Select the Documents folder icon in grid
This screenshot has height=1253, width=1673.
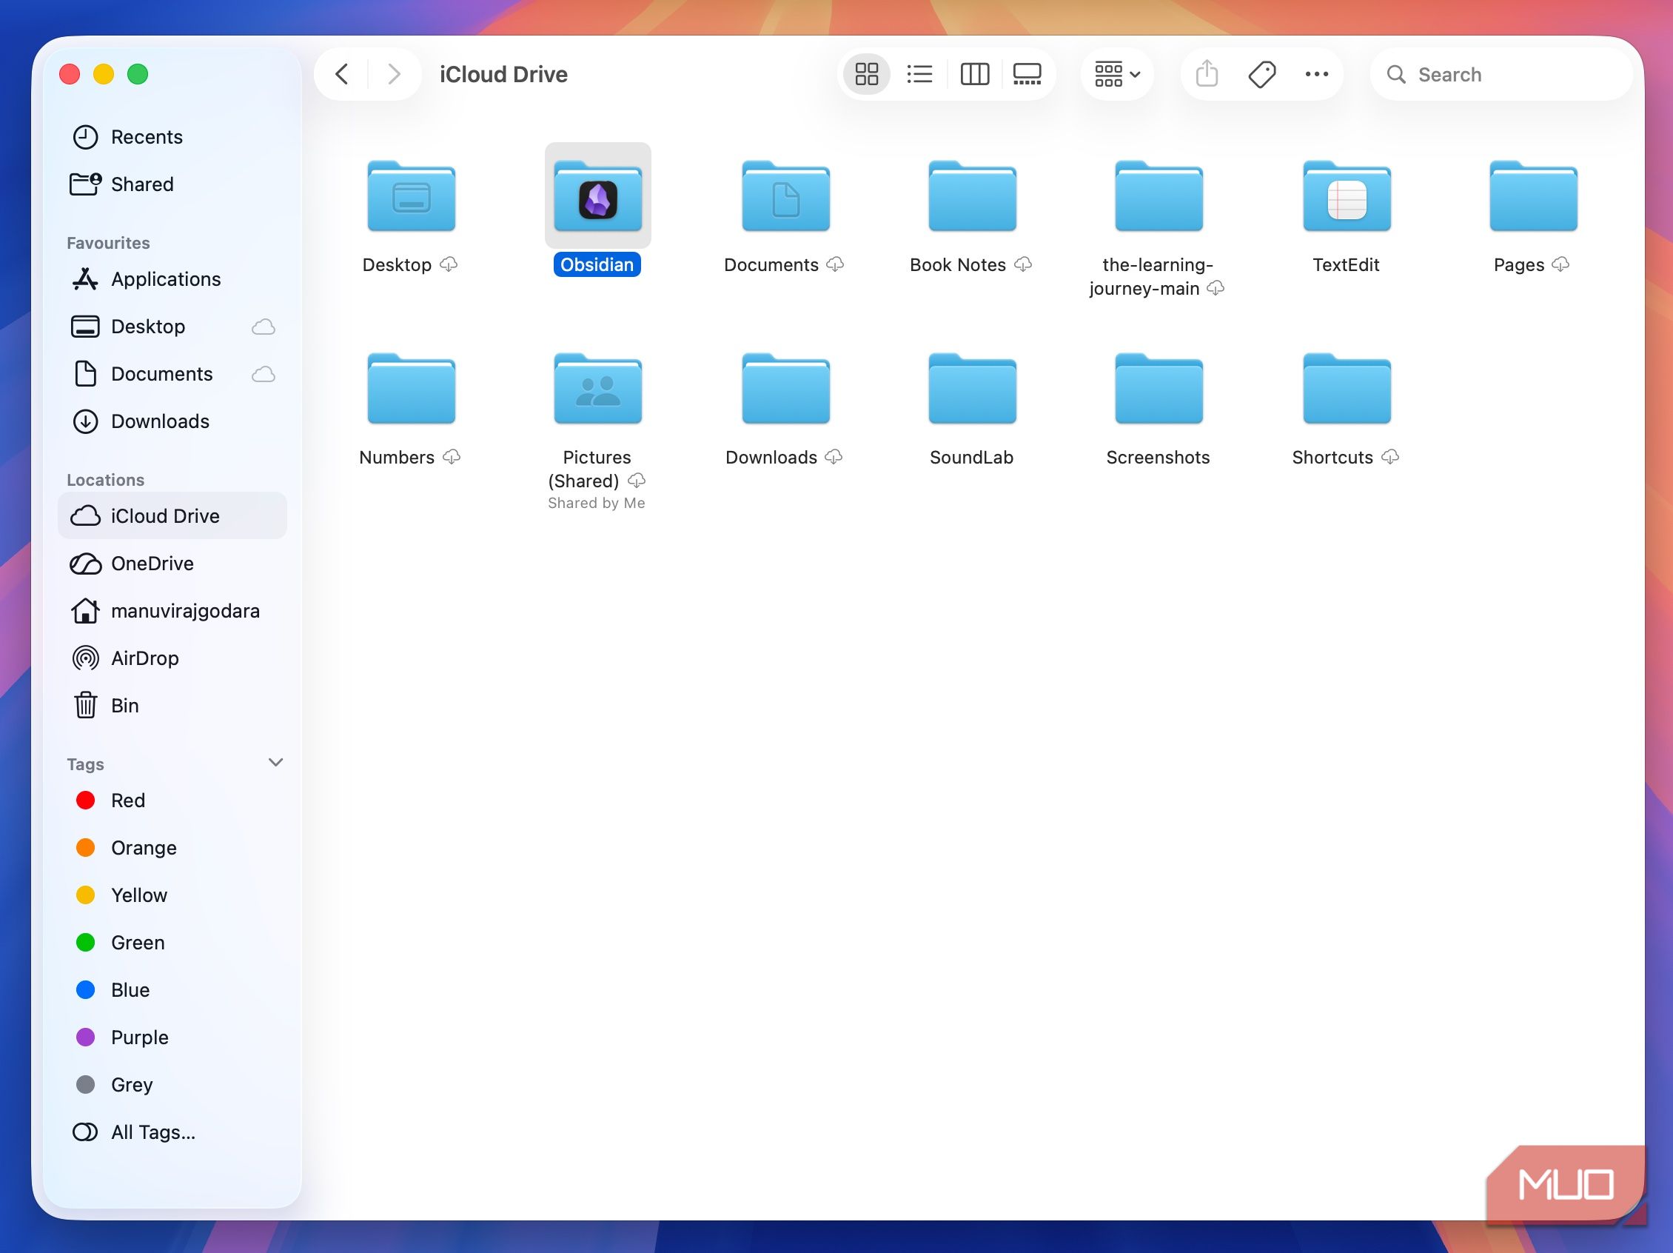coord(785,196)
